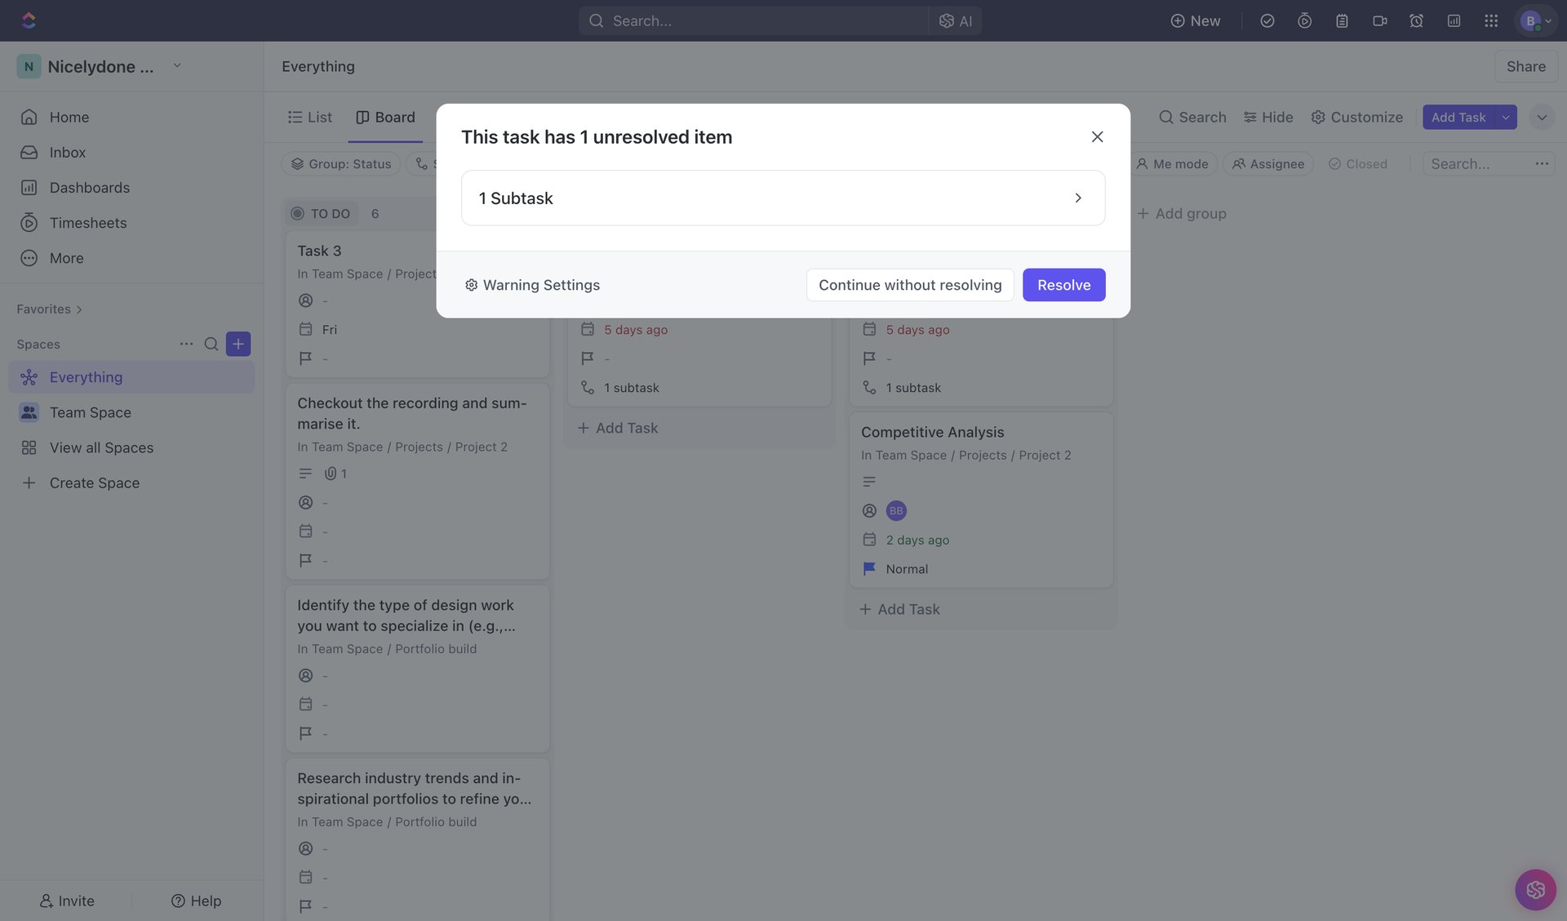Image resolution: width=1567 pixels, height=921 pixels.
Task: Open the Add Task dropdown arrow
Action: (x=1506, y=117)
